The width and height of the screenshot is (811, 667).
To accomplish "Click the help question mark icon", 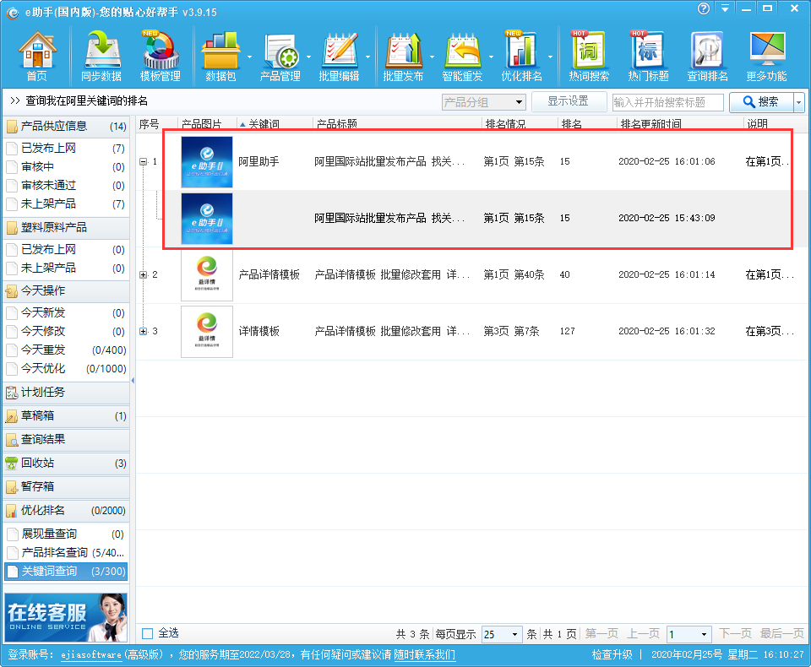I will (x=704, y=8).
